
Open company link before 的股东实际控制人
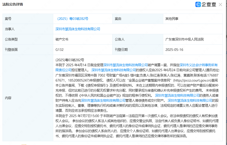[x=190, y=100]
